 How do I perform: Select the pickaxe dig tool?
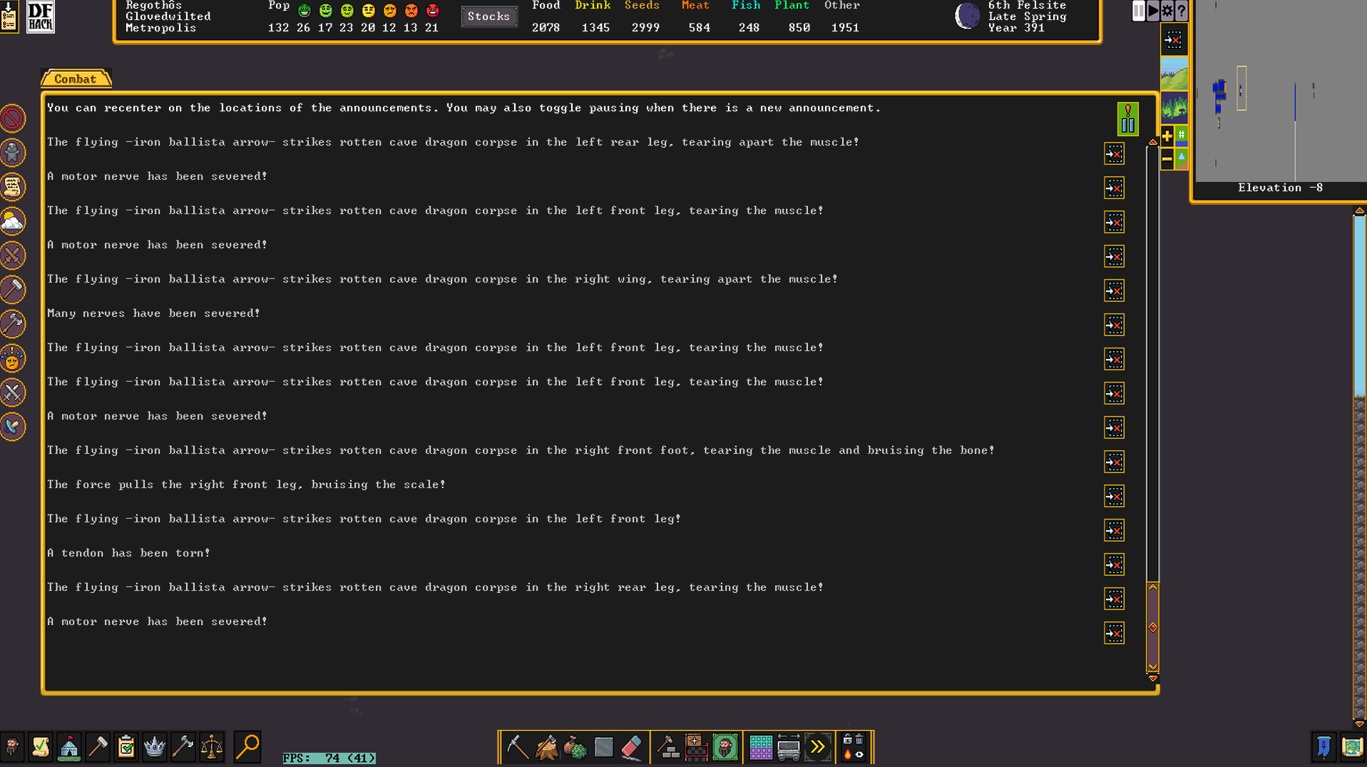click(x=518, y=747)
